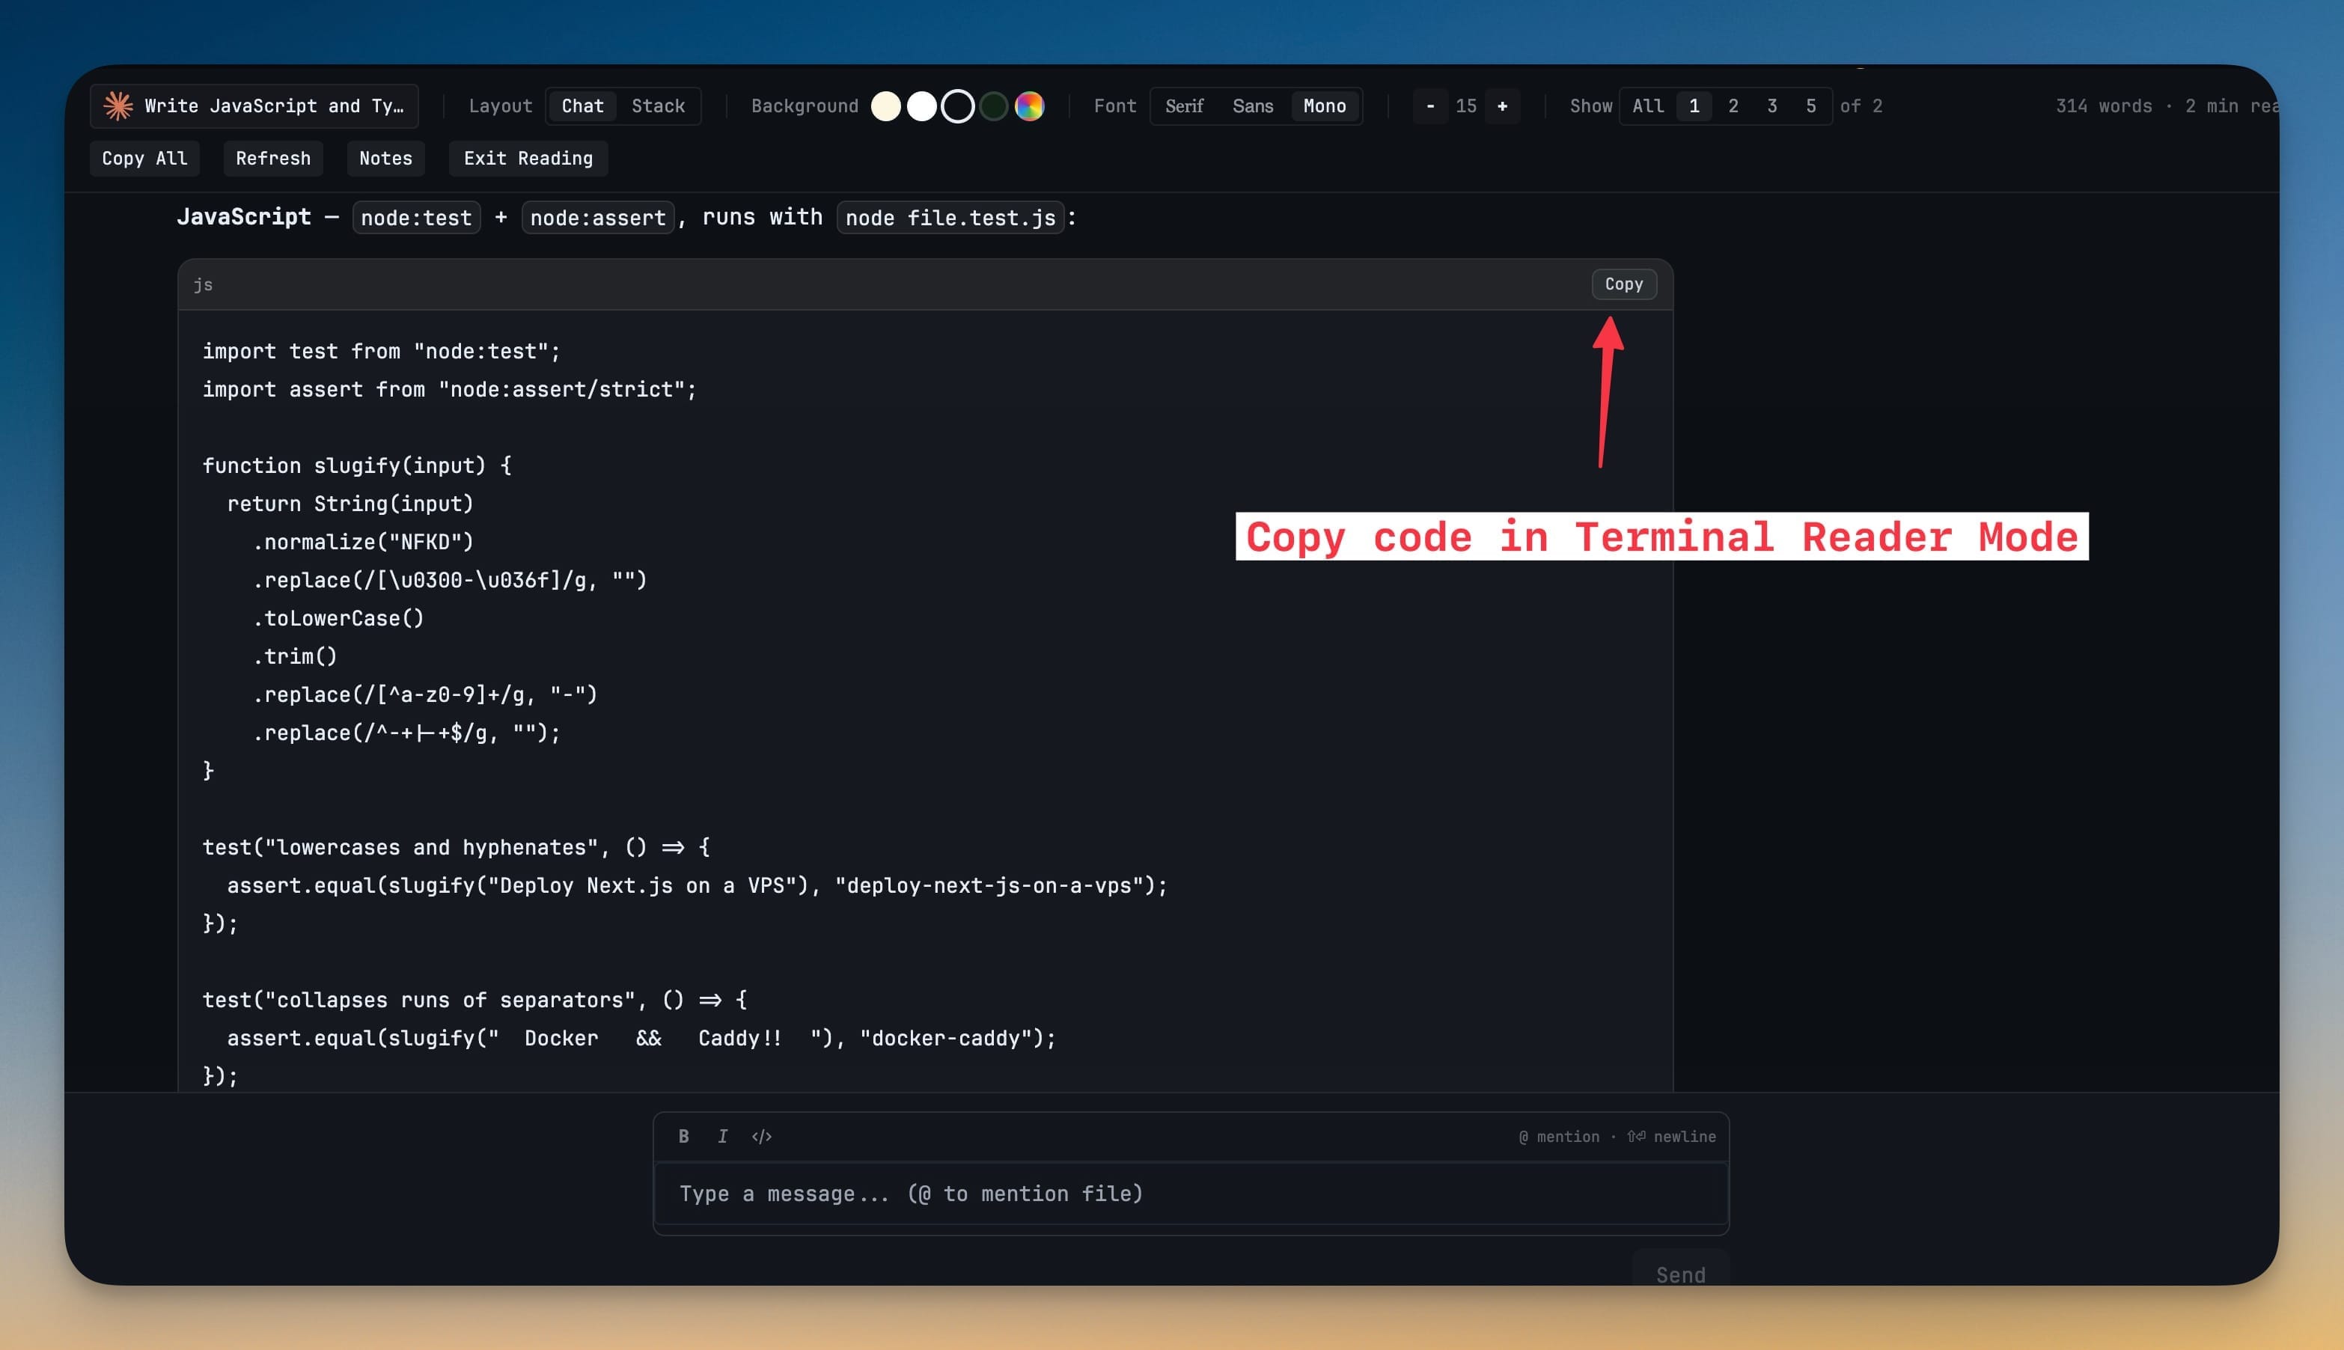Show last 1 message

[1694, 106]
